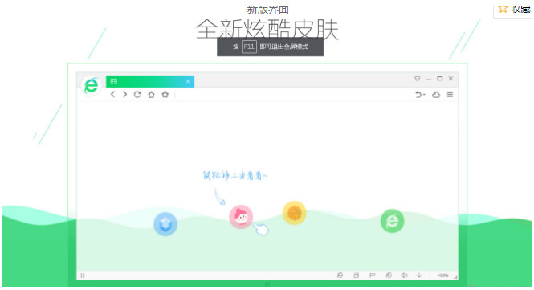Open the cloud sync icon
The width and height of the screenshot is (534, 290).
[436, 95]
